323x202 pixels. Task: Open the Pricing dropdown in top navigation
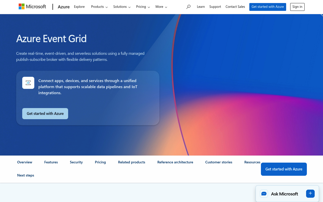(x=143, y=7)
